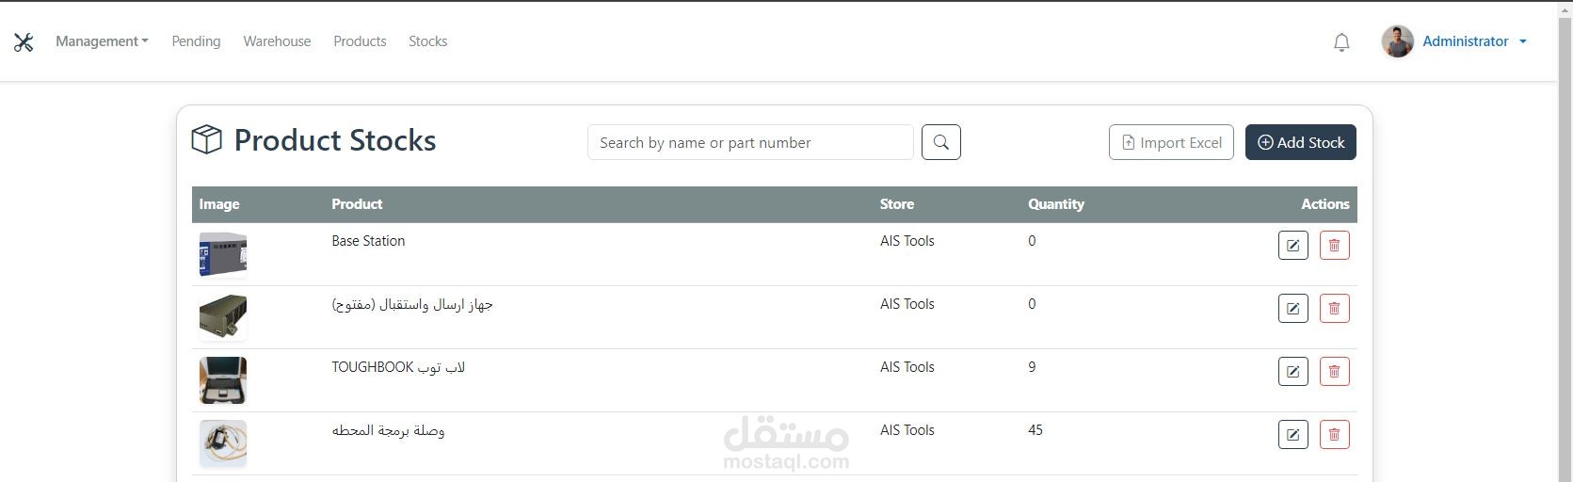The height and width of the screenshot is (482, 1573).
Task: Navigate to the Products page
Action: [360, 41]
